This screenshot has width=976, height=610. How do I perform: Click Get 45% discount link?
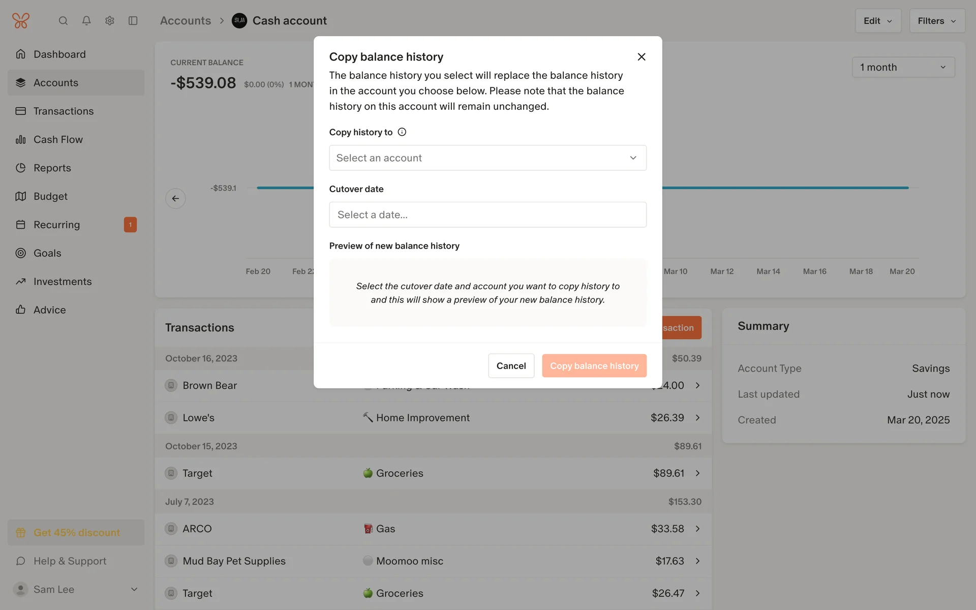tap(76, 533)
